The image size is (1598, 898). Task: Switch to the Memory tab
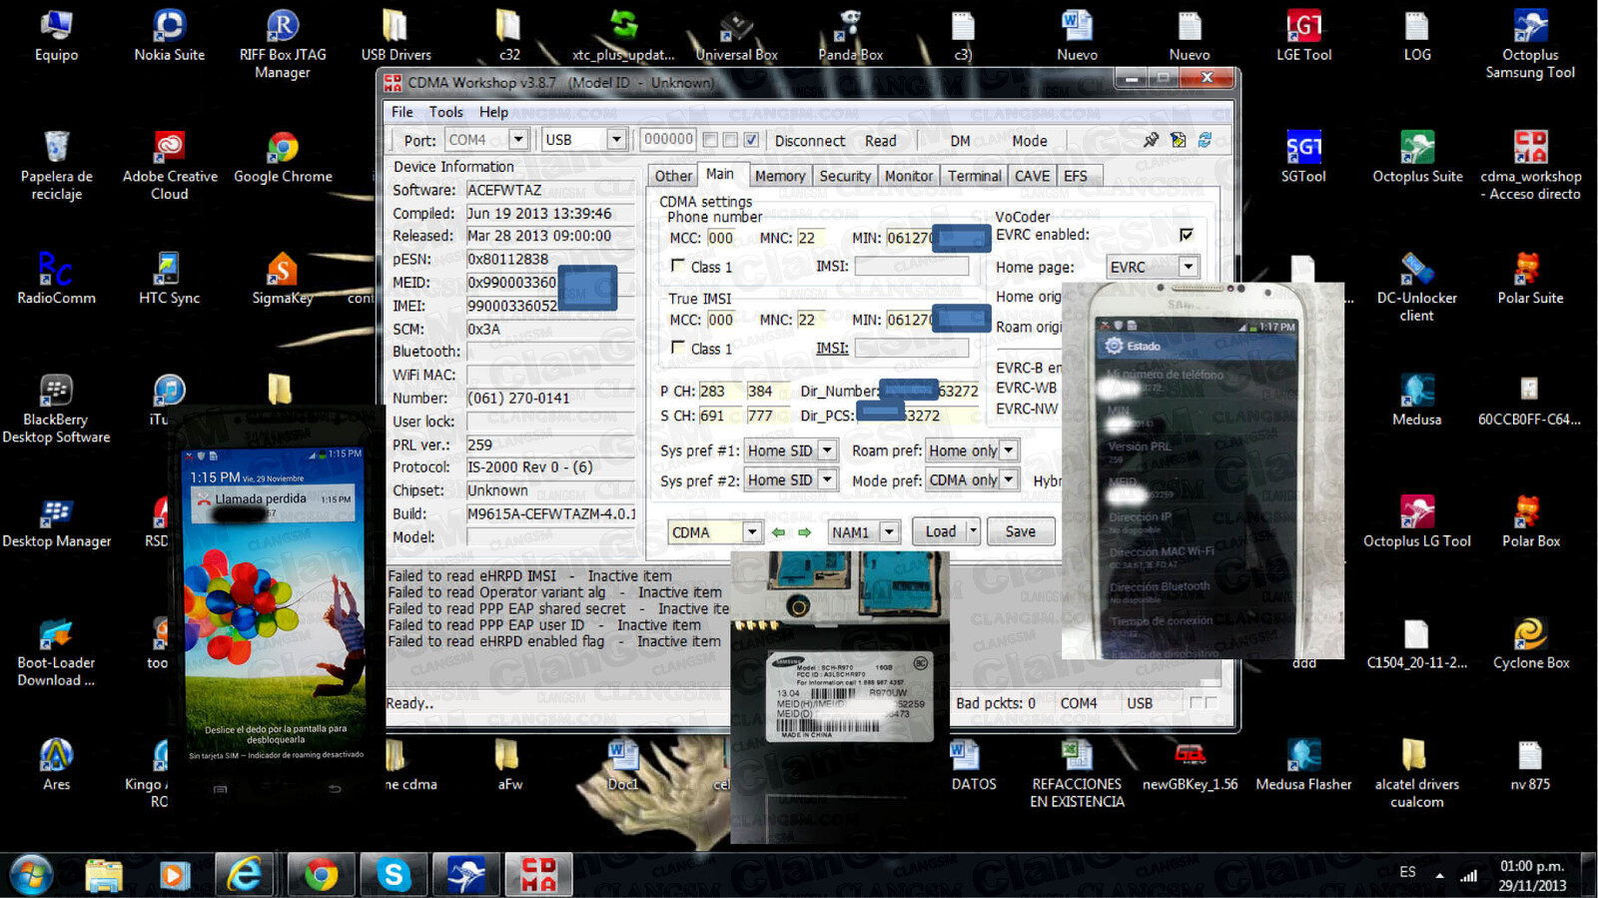779,176
